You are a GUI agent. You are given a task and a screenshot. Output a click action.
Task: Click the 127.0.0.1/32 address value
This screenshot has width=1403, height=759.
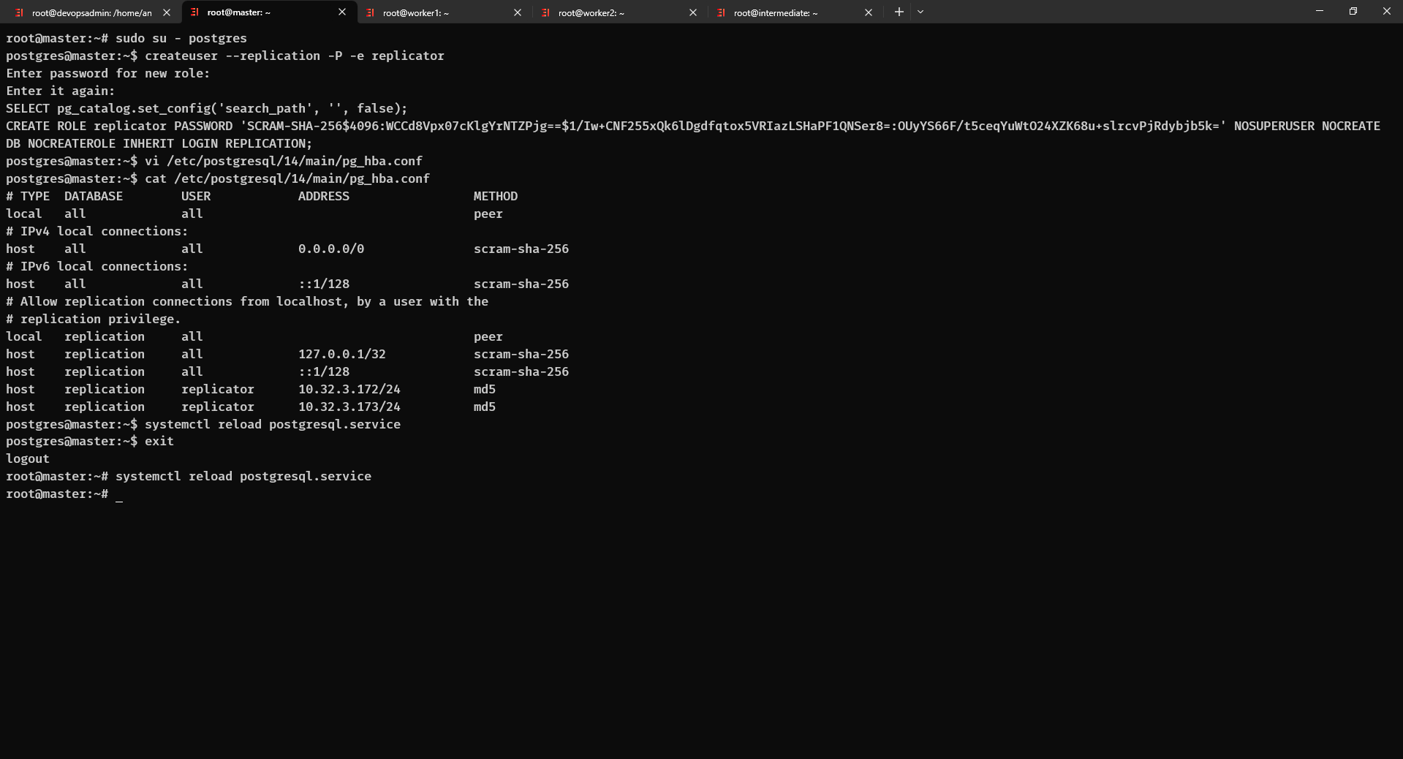tap(342, 354)
